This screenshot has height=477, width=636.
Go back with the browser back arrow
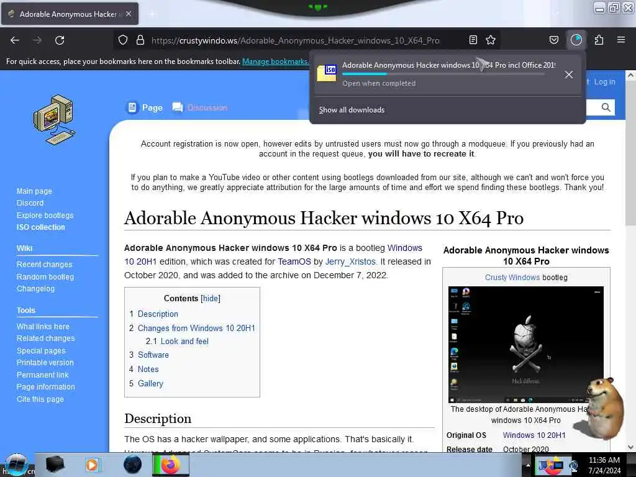15,40
